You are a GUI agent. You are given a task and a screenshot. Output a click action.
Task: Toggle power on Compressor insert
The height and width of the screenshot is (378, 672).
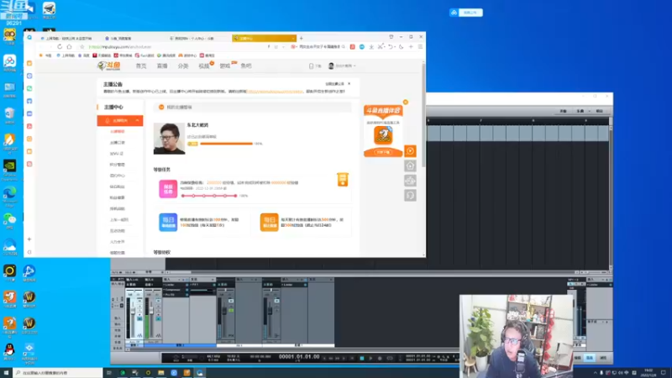(x=186, y=290)
